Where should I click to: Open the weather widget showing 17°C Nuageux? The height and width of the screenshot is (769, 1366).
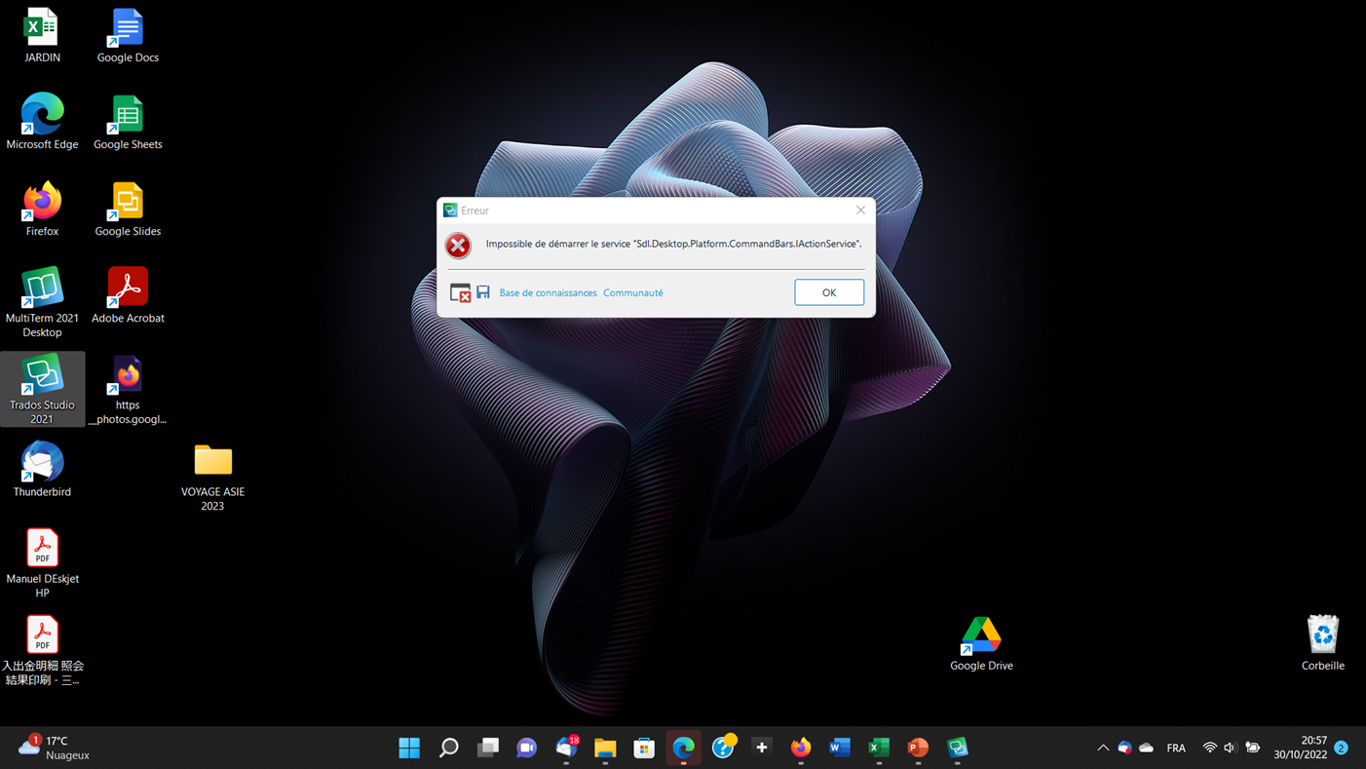click(55, 748)
